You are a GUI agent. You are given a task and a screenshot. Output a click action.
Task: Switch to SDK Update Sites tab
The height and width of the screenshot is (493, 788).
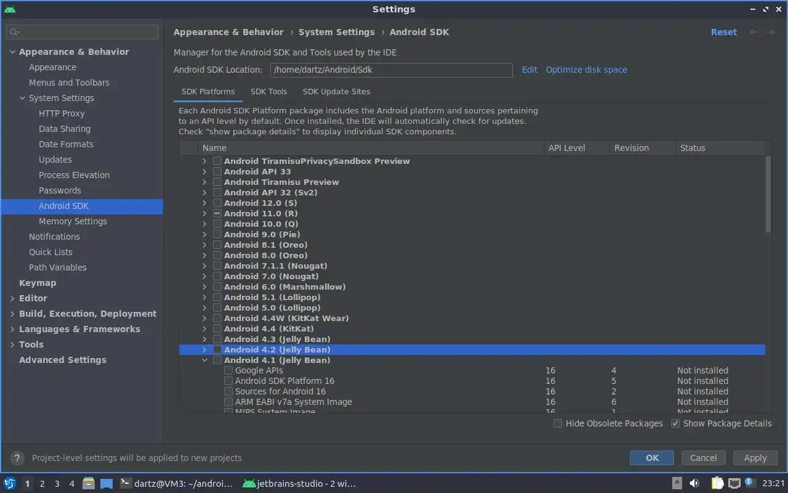coord(336,91)
